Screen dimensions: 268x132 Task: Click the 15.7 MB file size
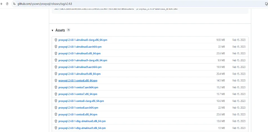(221, 94)
